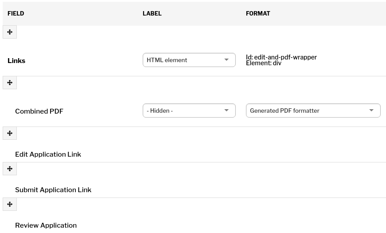Click the FORMAT column header
The height and width of the screenshot is (233, 386).
(258, 14)
